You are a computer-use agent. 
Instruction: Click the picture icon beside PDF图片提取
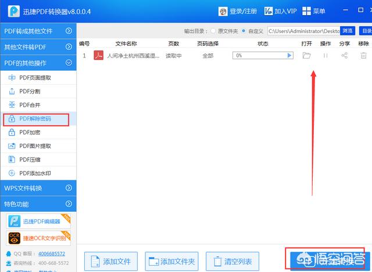[12, 146]
